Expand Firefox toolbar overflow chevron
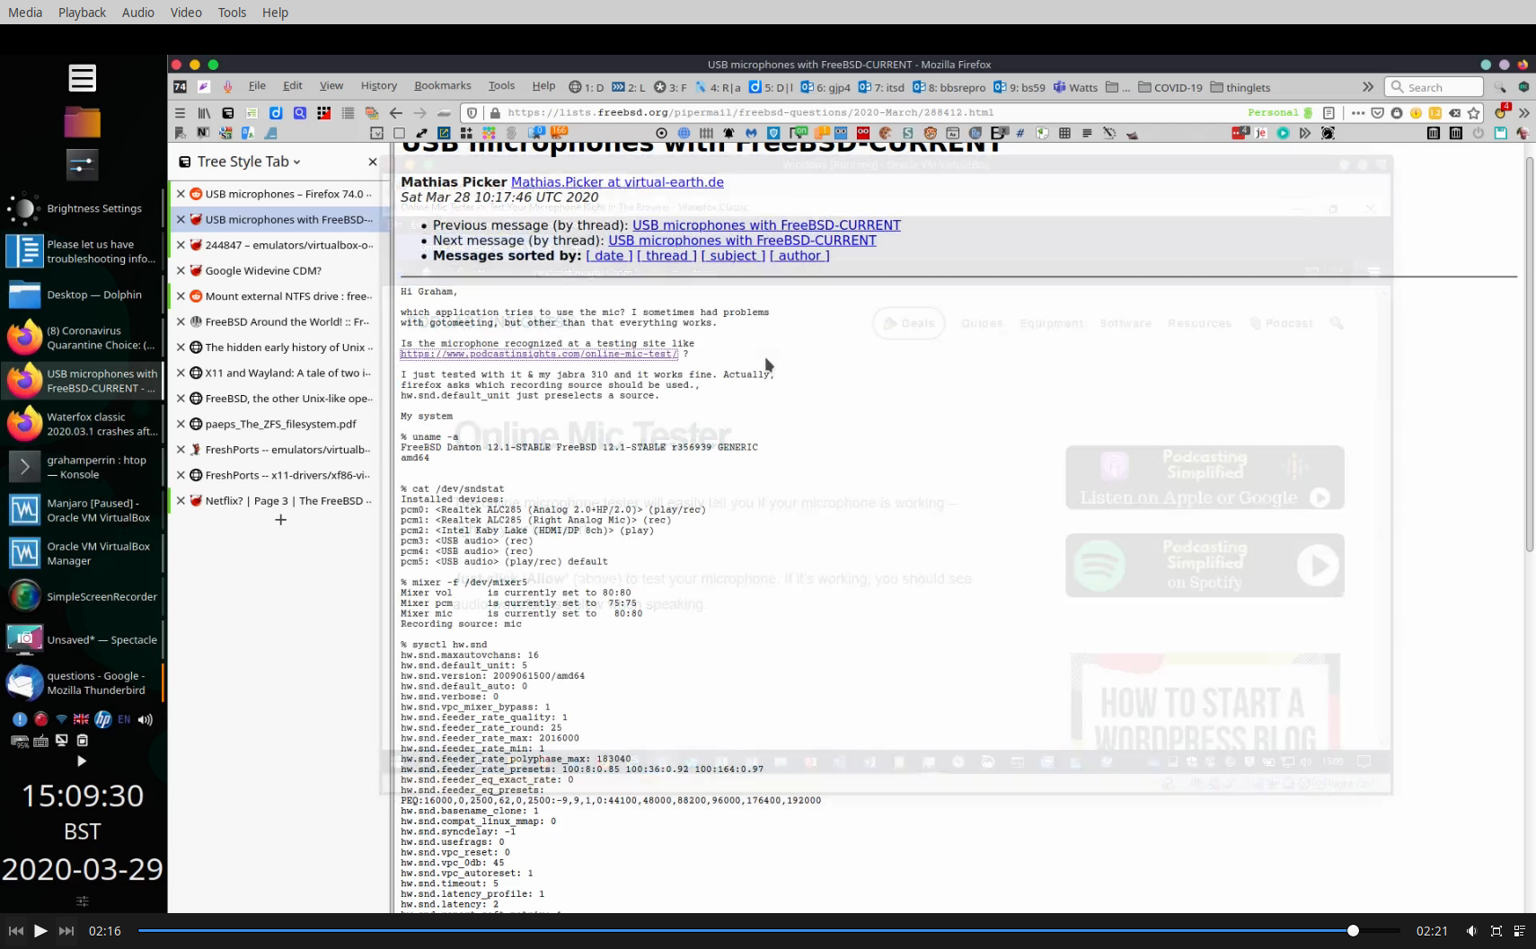The image size is (1536, 949). (x=1523, y=113)
